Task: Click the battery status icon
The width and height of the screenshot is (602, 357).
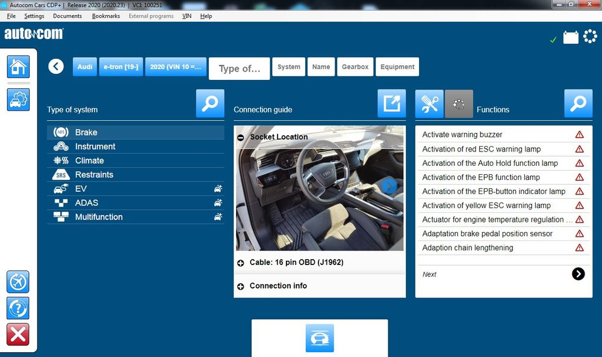Action: click(571, 37)
